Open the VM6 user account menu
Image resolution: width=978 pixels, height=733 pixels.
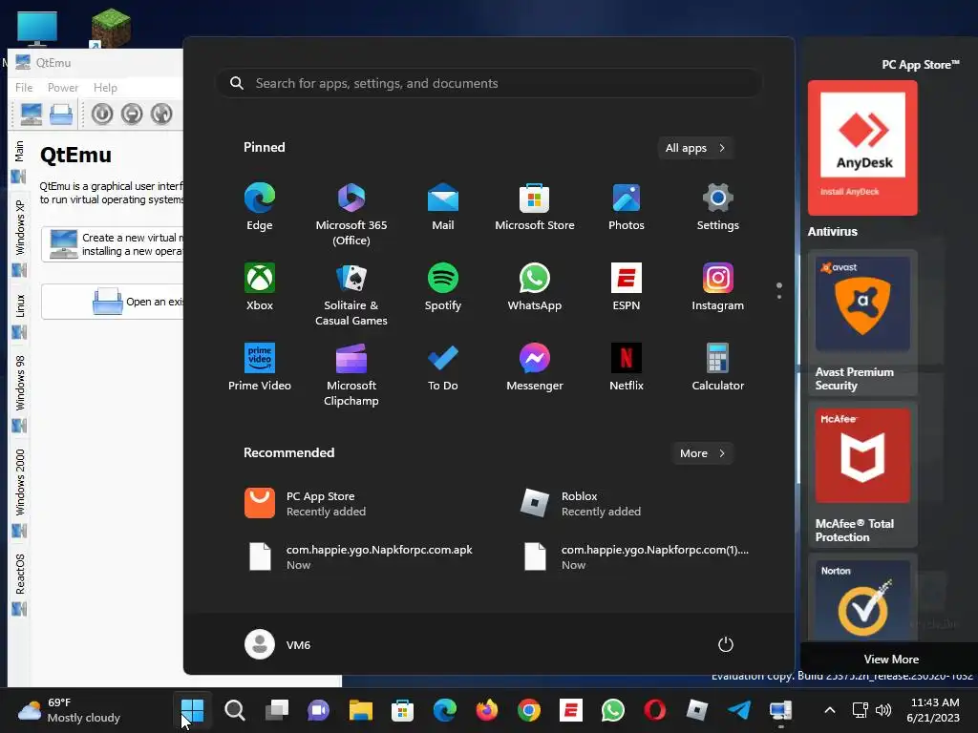tap(278, 644)
